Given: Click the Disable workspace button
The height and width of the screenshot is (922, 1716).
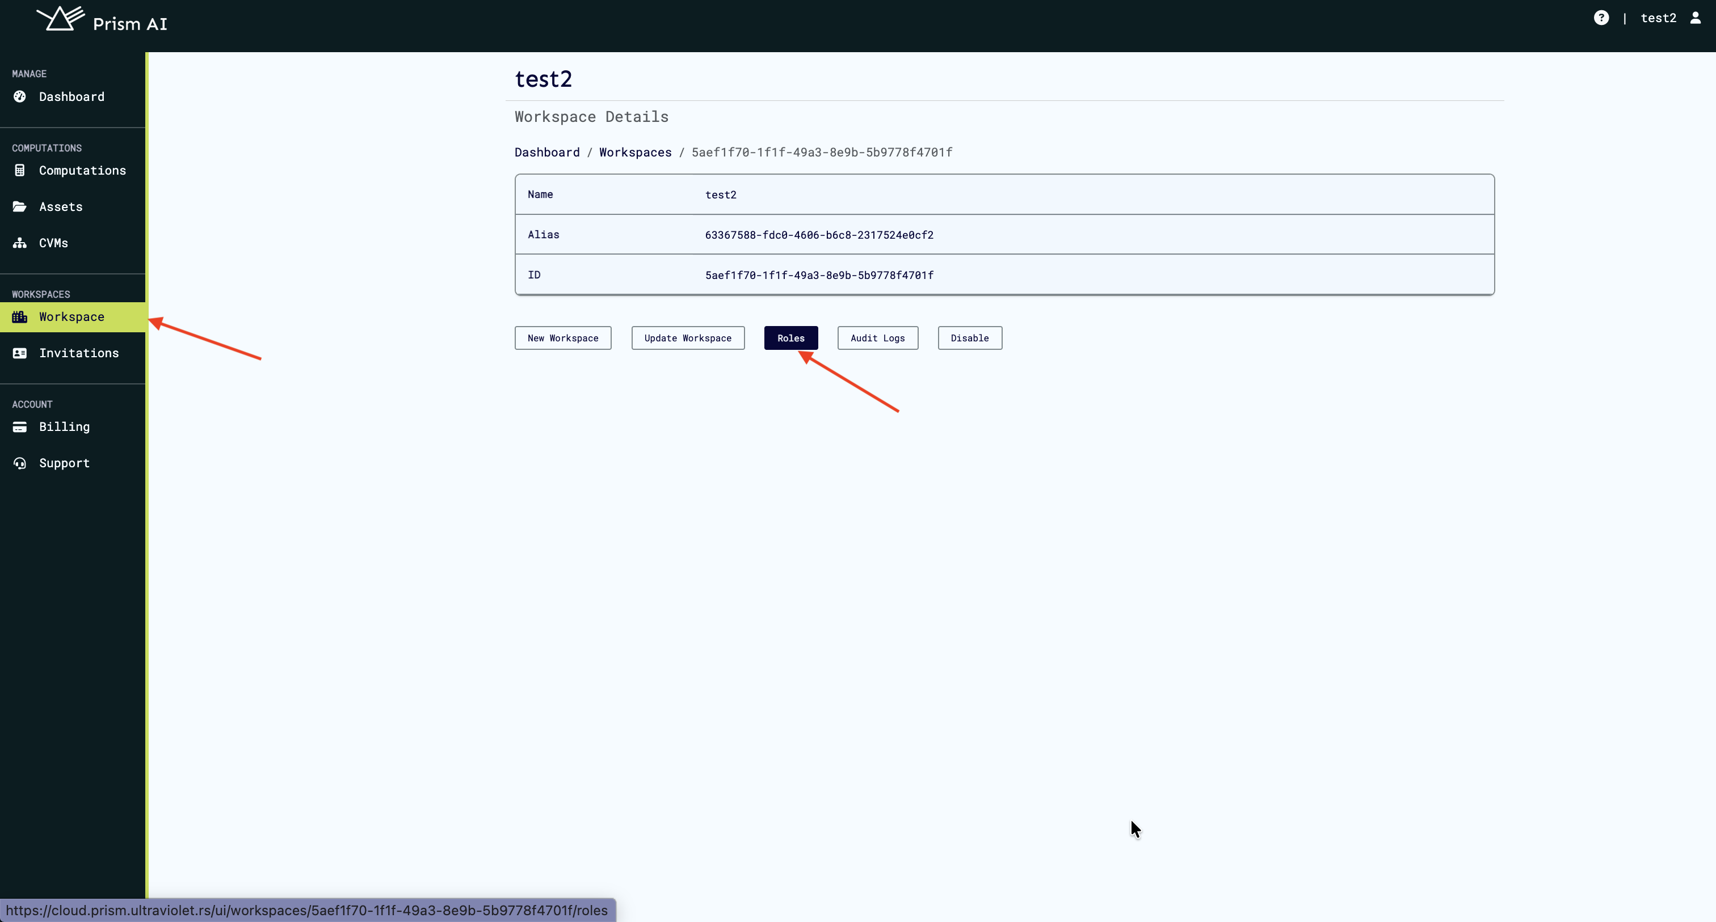Looking at the screenshot, I should 970,338.
